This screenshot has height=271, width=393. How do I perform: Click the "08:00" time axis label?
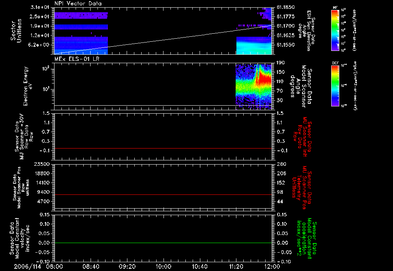pyautogui.click(x=54, y=266)
